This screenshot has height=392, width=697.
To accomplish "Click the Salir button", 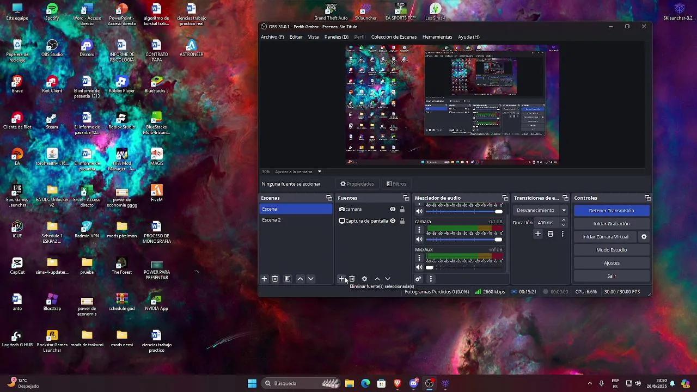I will (612, 276).
